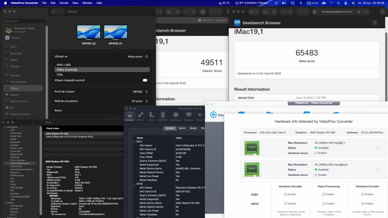
Task: Open the Boot section in Hackintool
Action: pyautogui.click(x=152, y=116)
